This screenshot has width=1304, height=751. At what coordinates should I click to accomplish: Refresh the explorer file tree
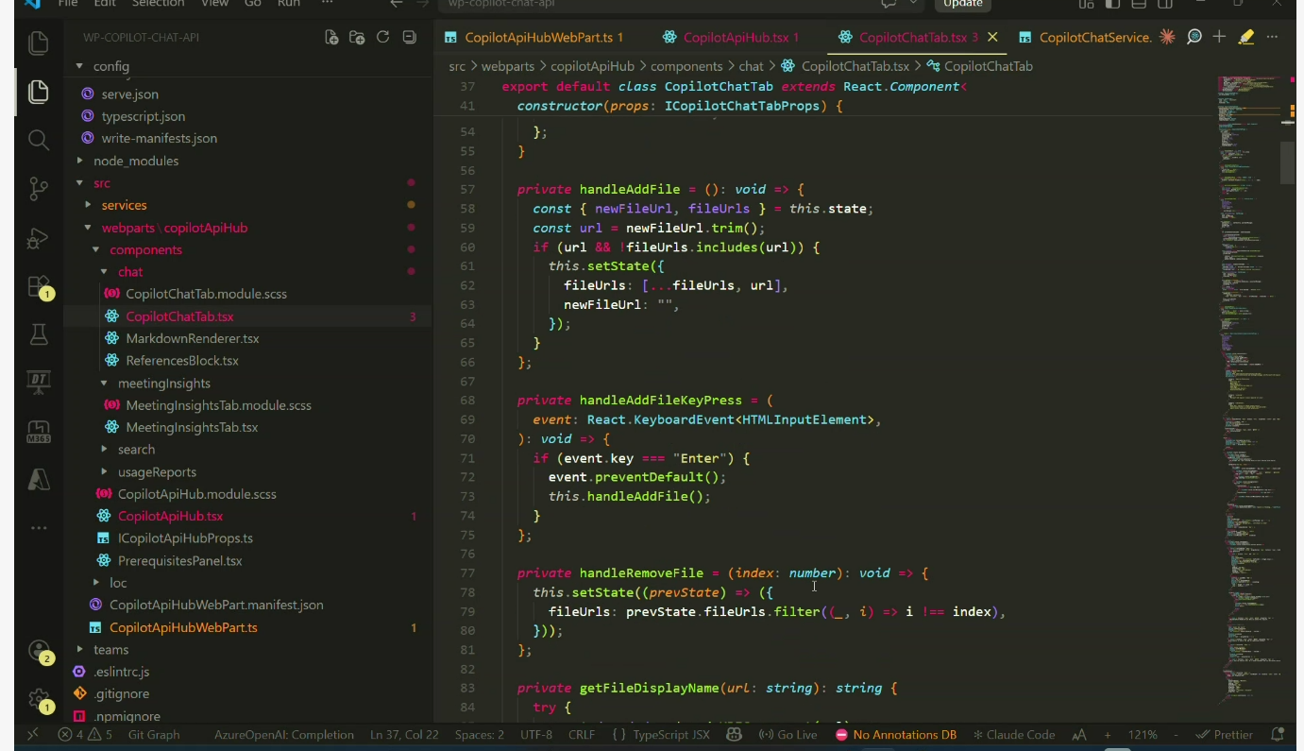382,38
